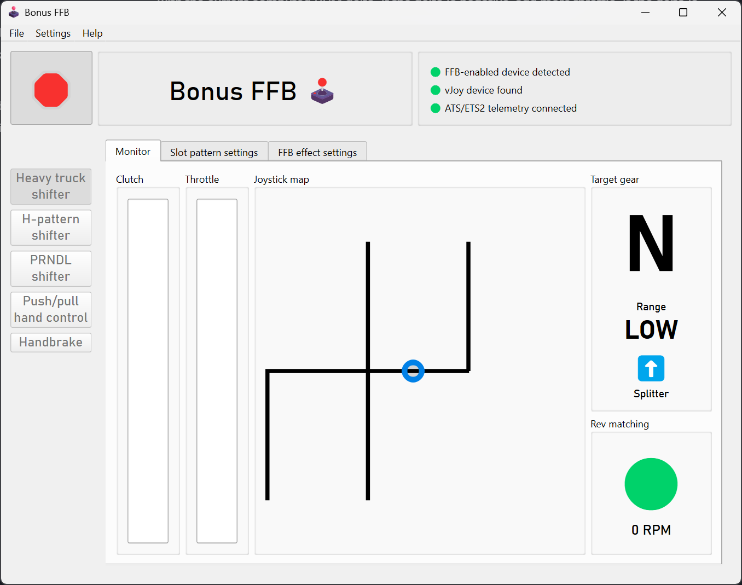Click the joystick logo beside Bonus FFB title
Screen dimensions: 742x585
322,91
